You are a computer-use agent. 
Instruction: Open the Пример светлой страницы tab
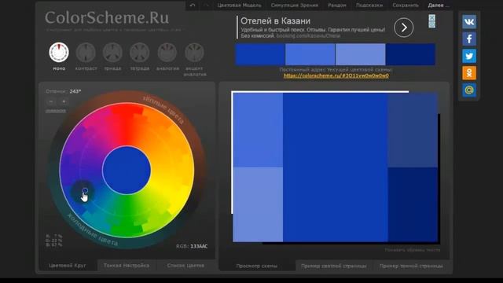point(333,266)
